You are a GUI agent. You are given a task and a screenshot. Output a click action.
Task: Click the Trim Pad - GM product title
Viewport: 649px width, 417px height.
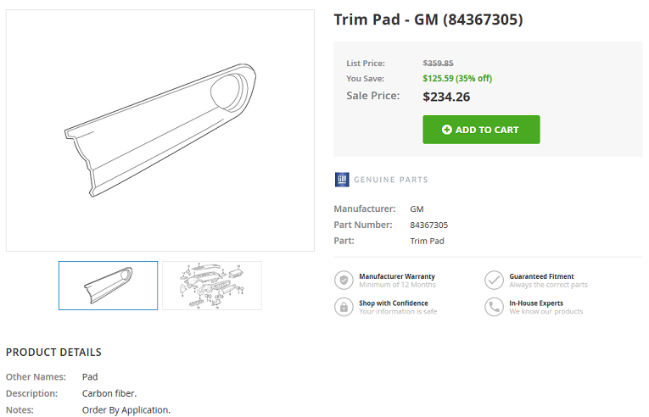click(428, 19)
